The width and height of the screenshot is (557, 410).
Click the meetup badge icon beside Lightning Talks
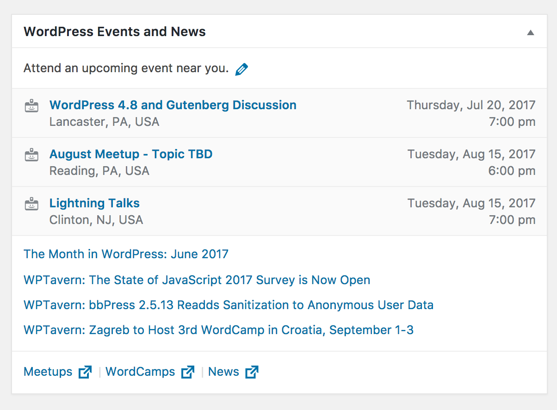[x=31, y=204]
